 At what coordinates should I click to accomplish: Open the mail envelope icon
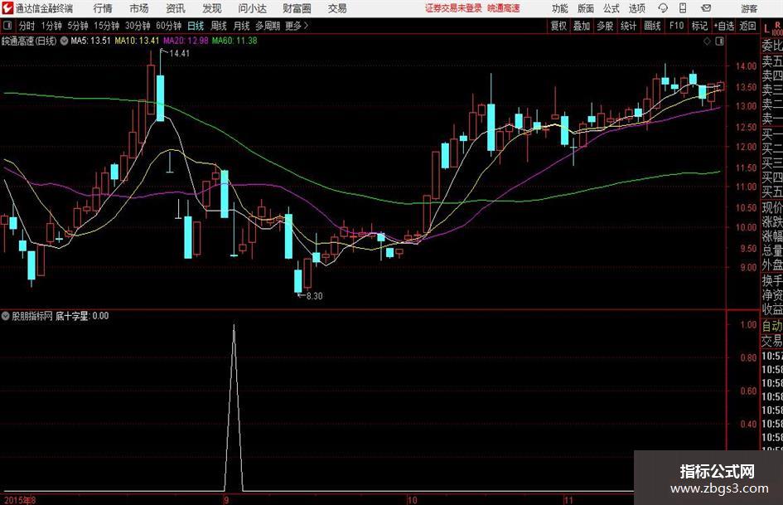706,8
